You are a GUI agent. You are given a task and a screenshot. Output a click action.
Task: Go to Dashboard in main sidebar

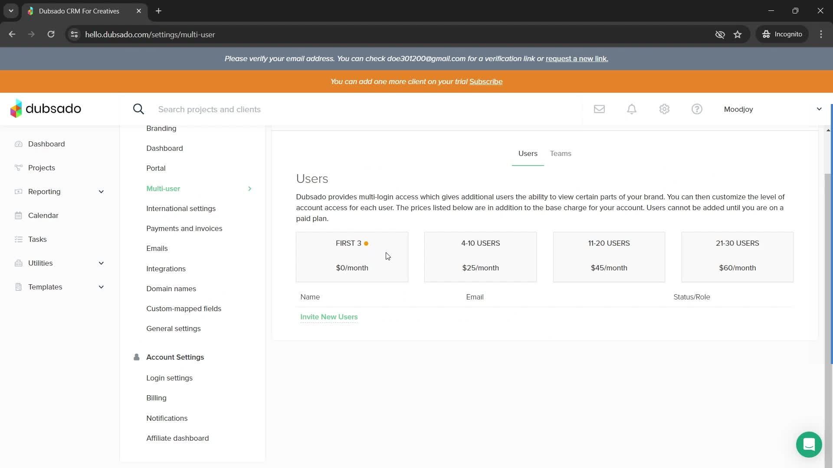(46, 144)
